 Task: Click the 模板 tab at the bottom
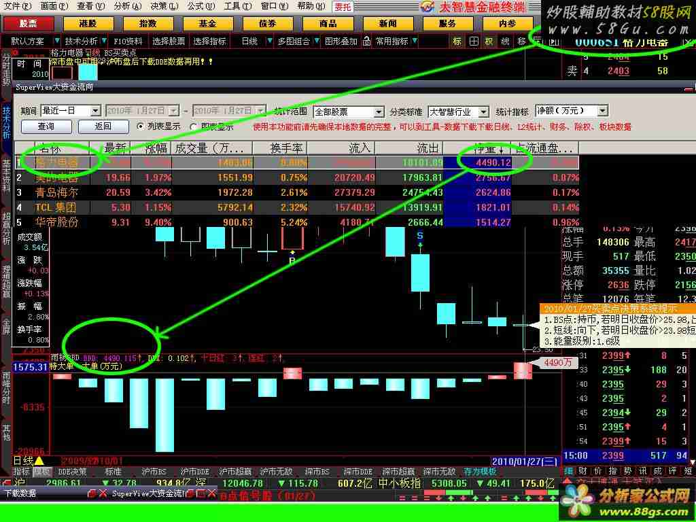point(41,472)
